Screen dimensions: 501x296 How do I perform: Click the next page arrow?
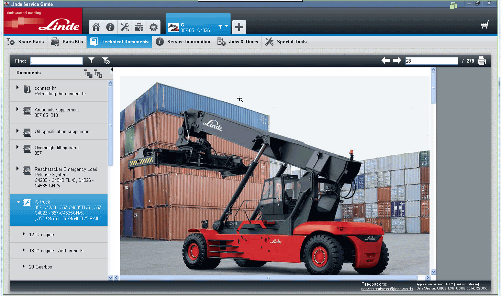pyautogui.click(x=397, y=60)
